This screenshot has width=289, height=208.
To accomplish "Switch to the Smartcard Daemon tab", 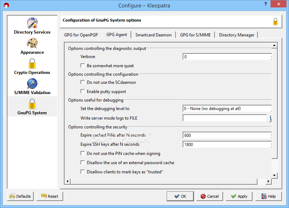I will click(x=153, y=35).
